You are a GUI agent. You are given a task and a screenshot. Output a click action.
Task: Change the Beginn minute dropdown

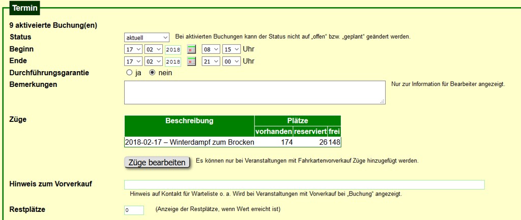pos(231,49)
